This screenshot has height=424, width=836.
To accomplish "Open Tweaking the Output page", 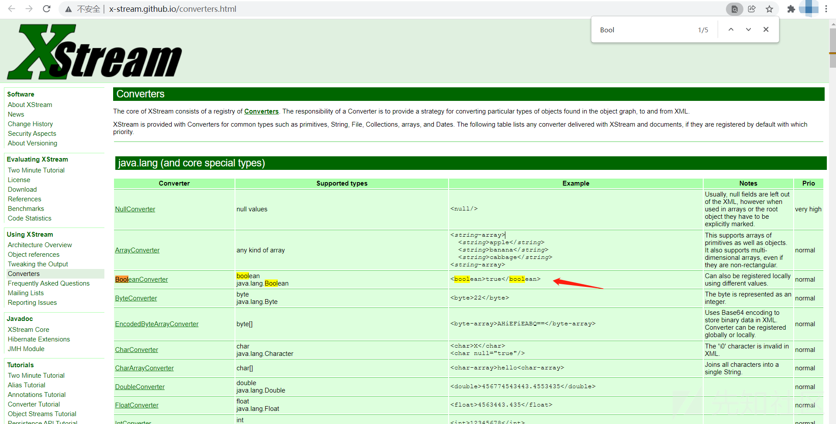I will click(38, 264).
